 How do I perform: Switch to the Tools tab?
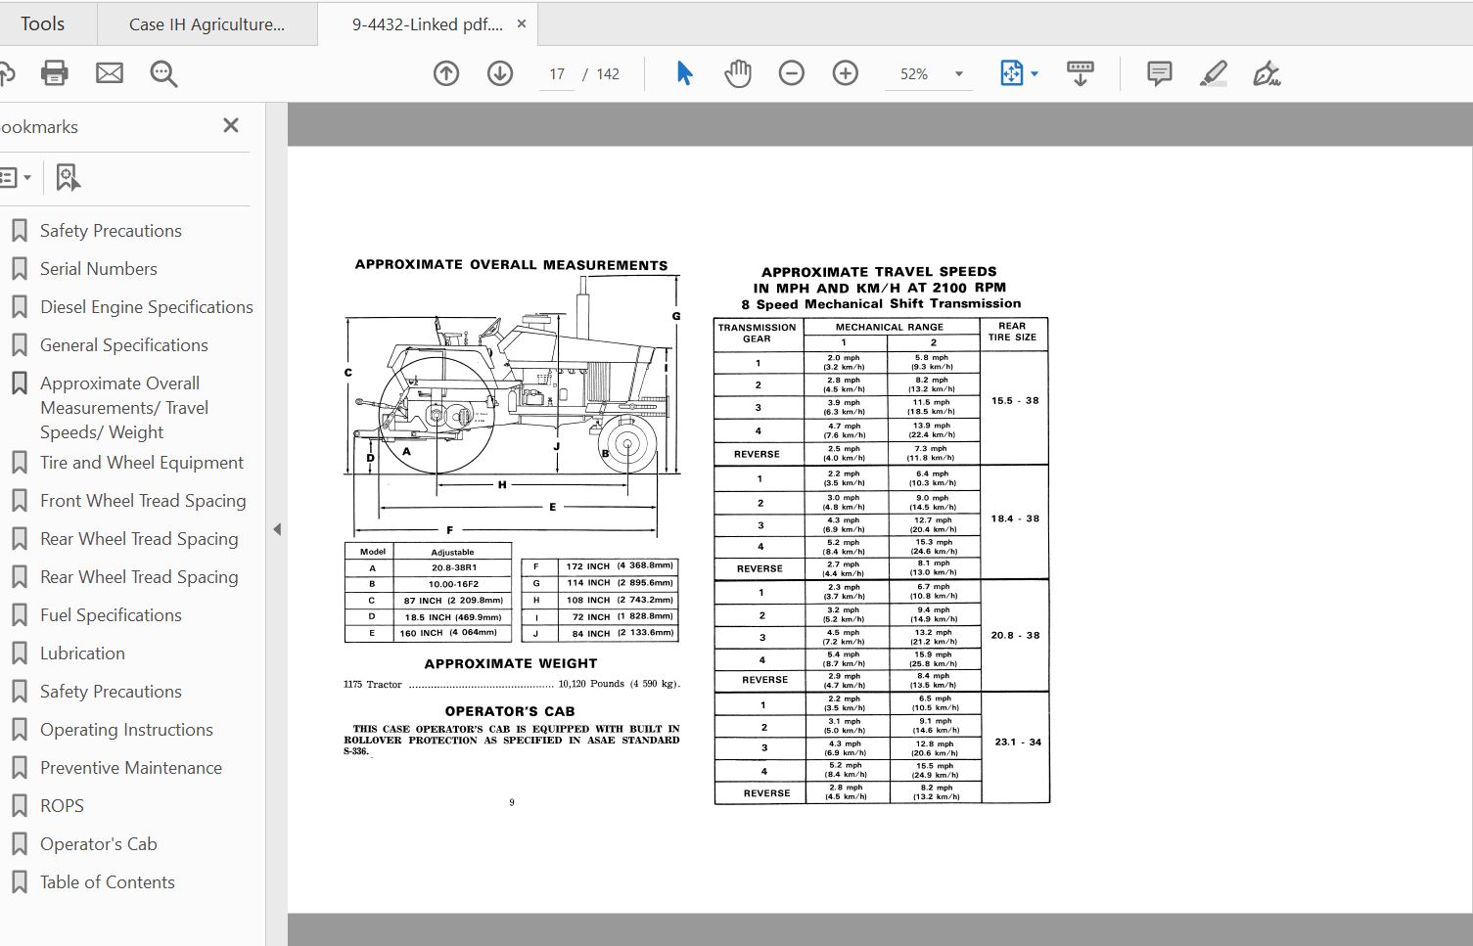(x=43, y=23)
